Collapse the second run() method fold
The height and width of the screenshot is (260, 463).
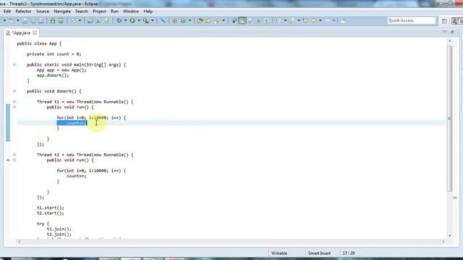[14, 160]
